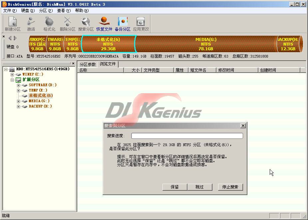This screenshot has height=220, width=308.
Task: Expand the BACKUP (H:) tree node
Action: (x=18, y=106)
